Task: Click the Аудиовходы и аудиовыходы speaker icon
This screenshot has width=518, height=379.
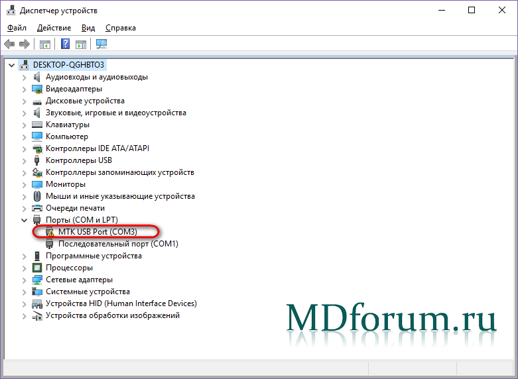Action: 37,77
